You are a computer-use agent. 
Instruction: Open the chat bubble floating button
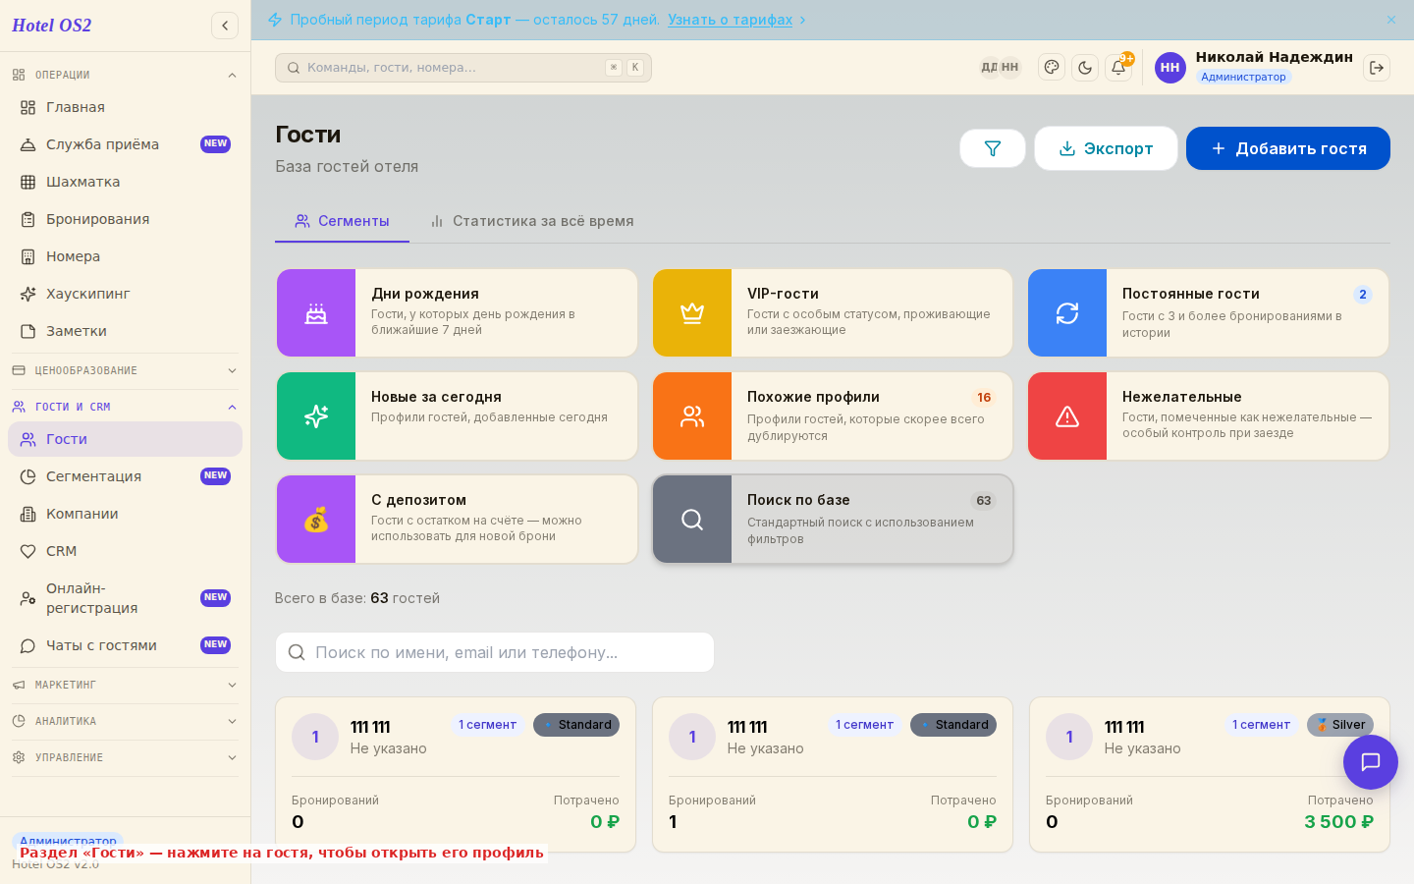click(1371, 762)
